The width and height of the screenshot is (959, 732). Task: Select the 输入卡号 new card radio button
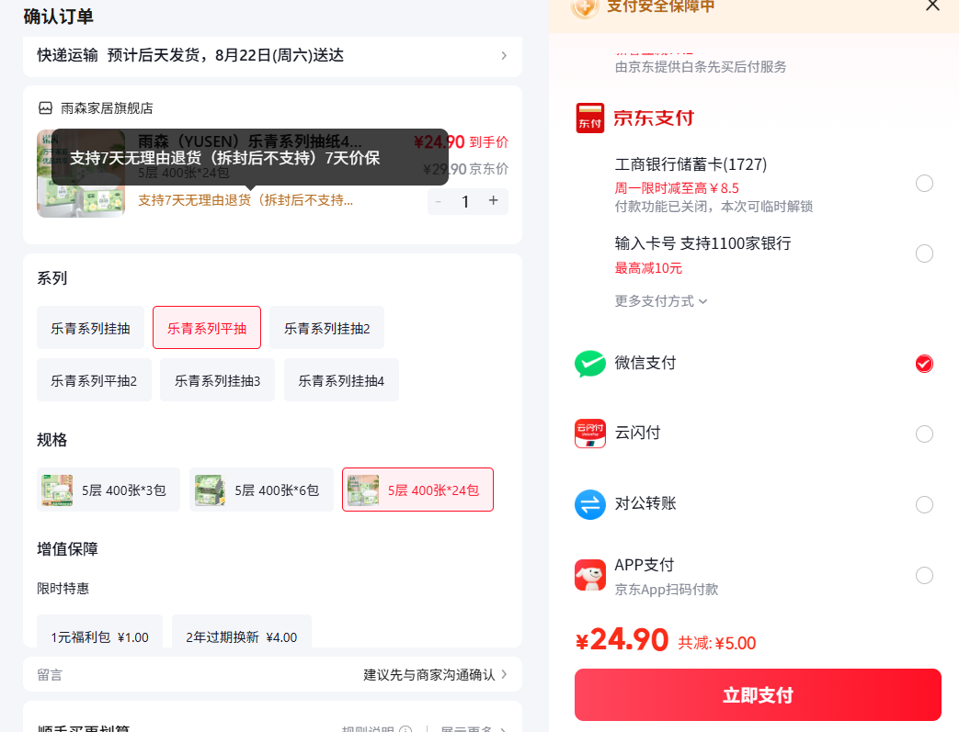tap(924, 253)
